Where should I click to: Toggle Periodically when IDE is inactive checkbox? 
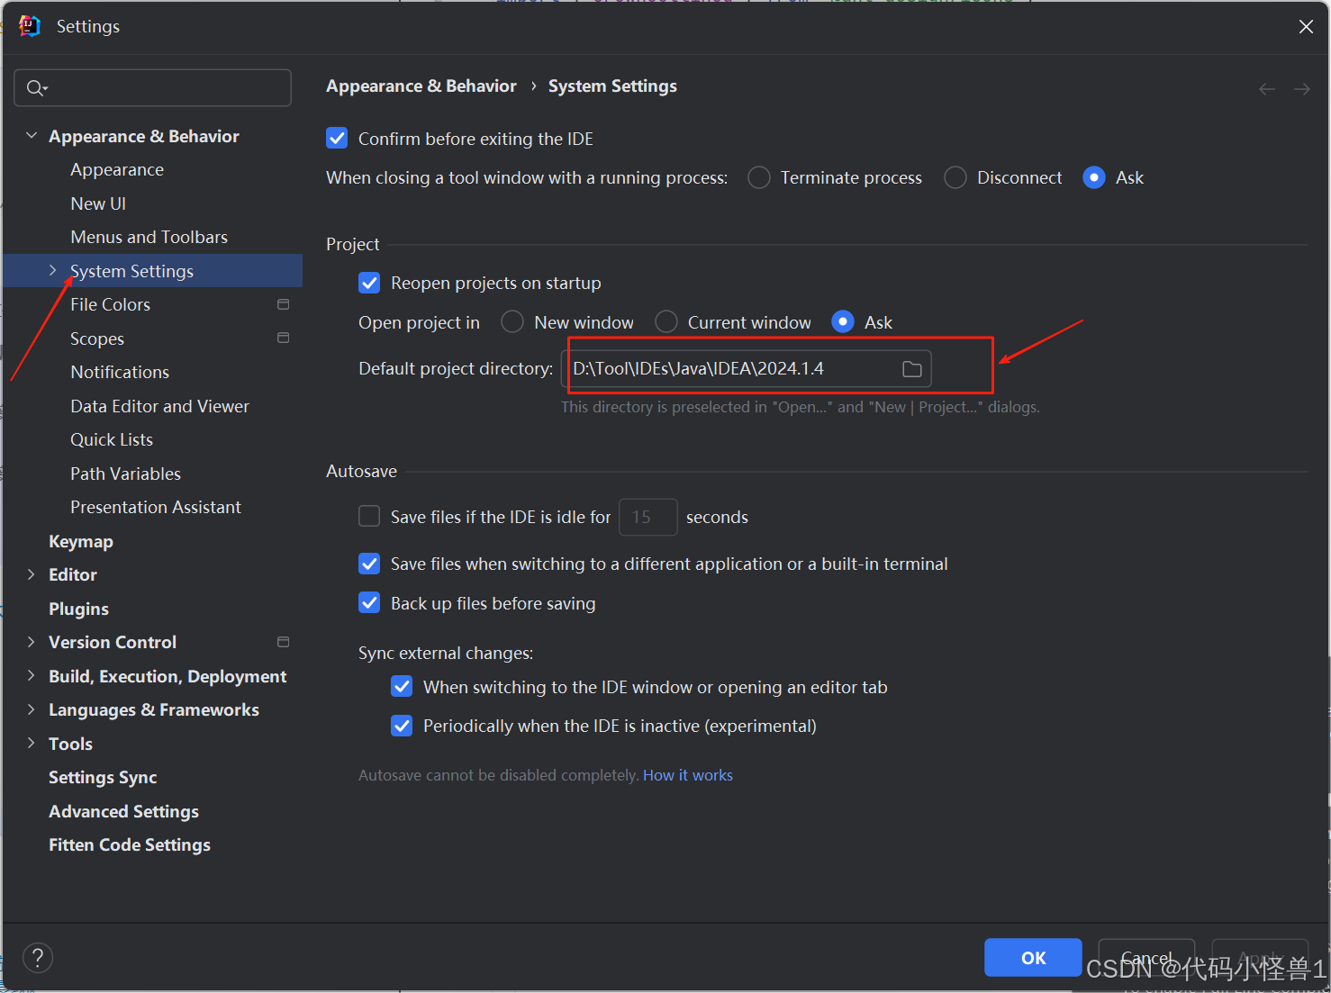[x=402, y=726]
